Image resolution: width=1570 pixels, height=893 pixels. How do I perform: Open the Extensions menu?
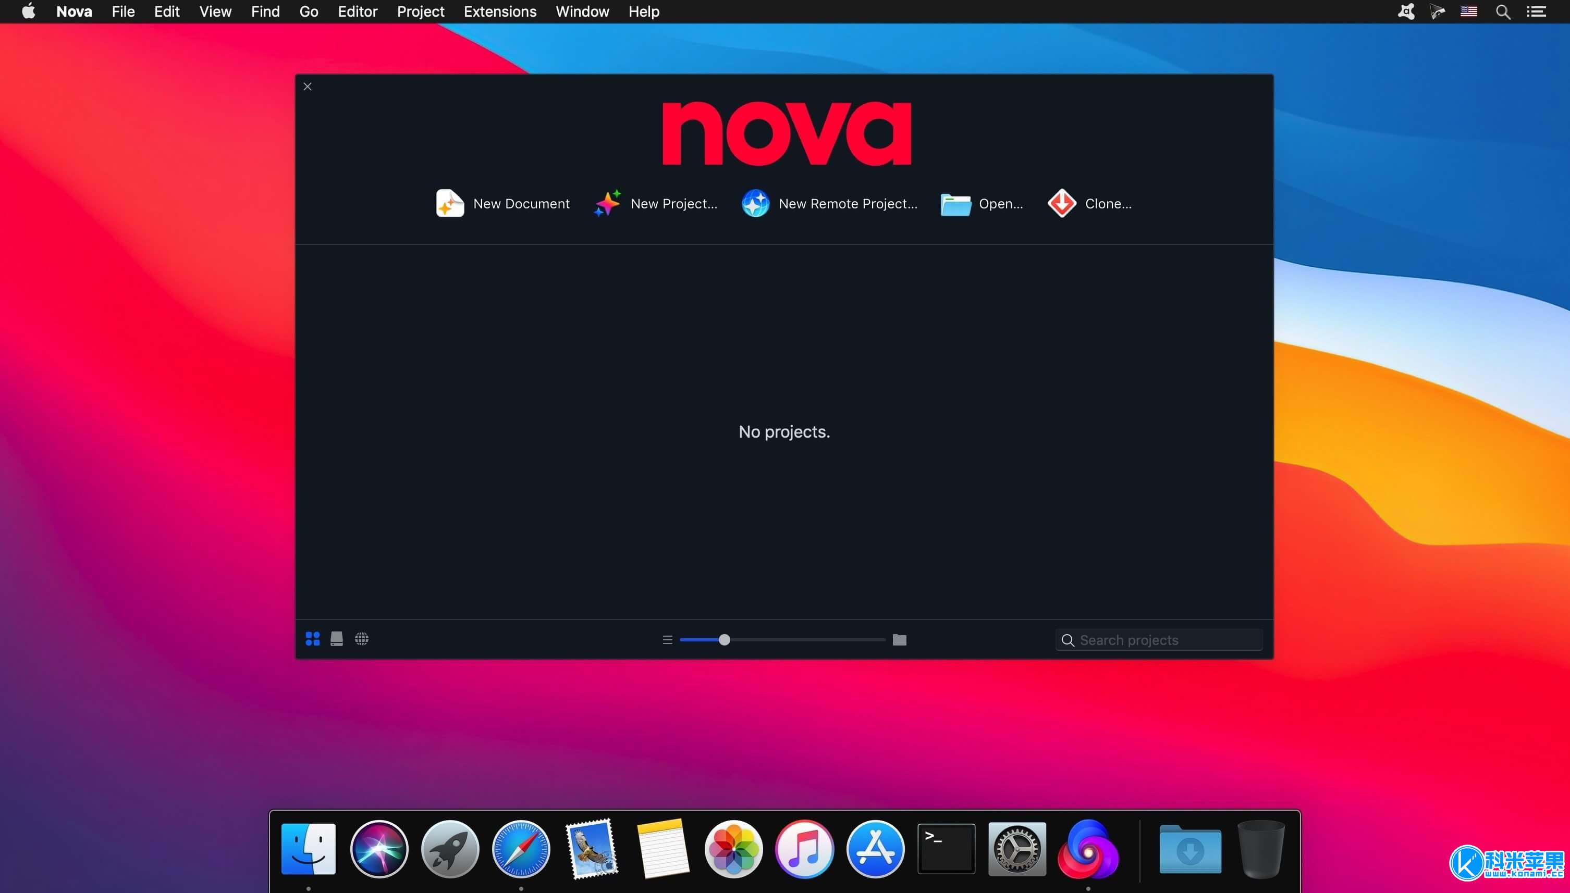[499, 11]
